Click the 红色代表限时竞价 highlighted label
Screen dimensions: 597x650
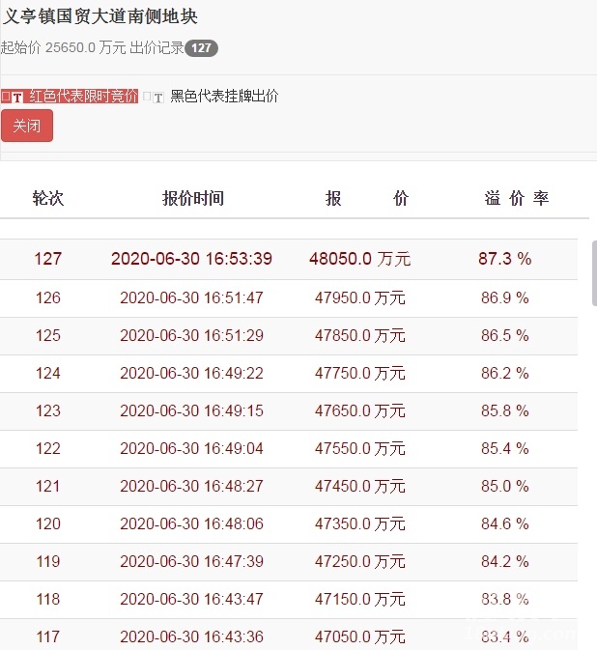click(83, 97)
